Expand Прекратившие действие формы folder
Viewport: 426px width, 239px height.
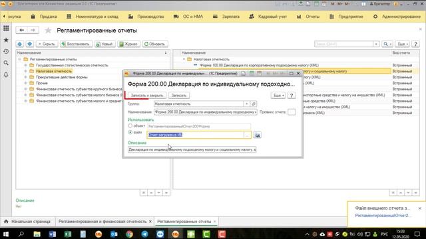click(25, 77)
